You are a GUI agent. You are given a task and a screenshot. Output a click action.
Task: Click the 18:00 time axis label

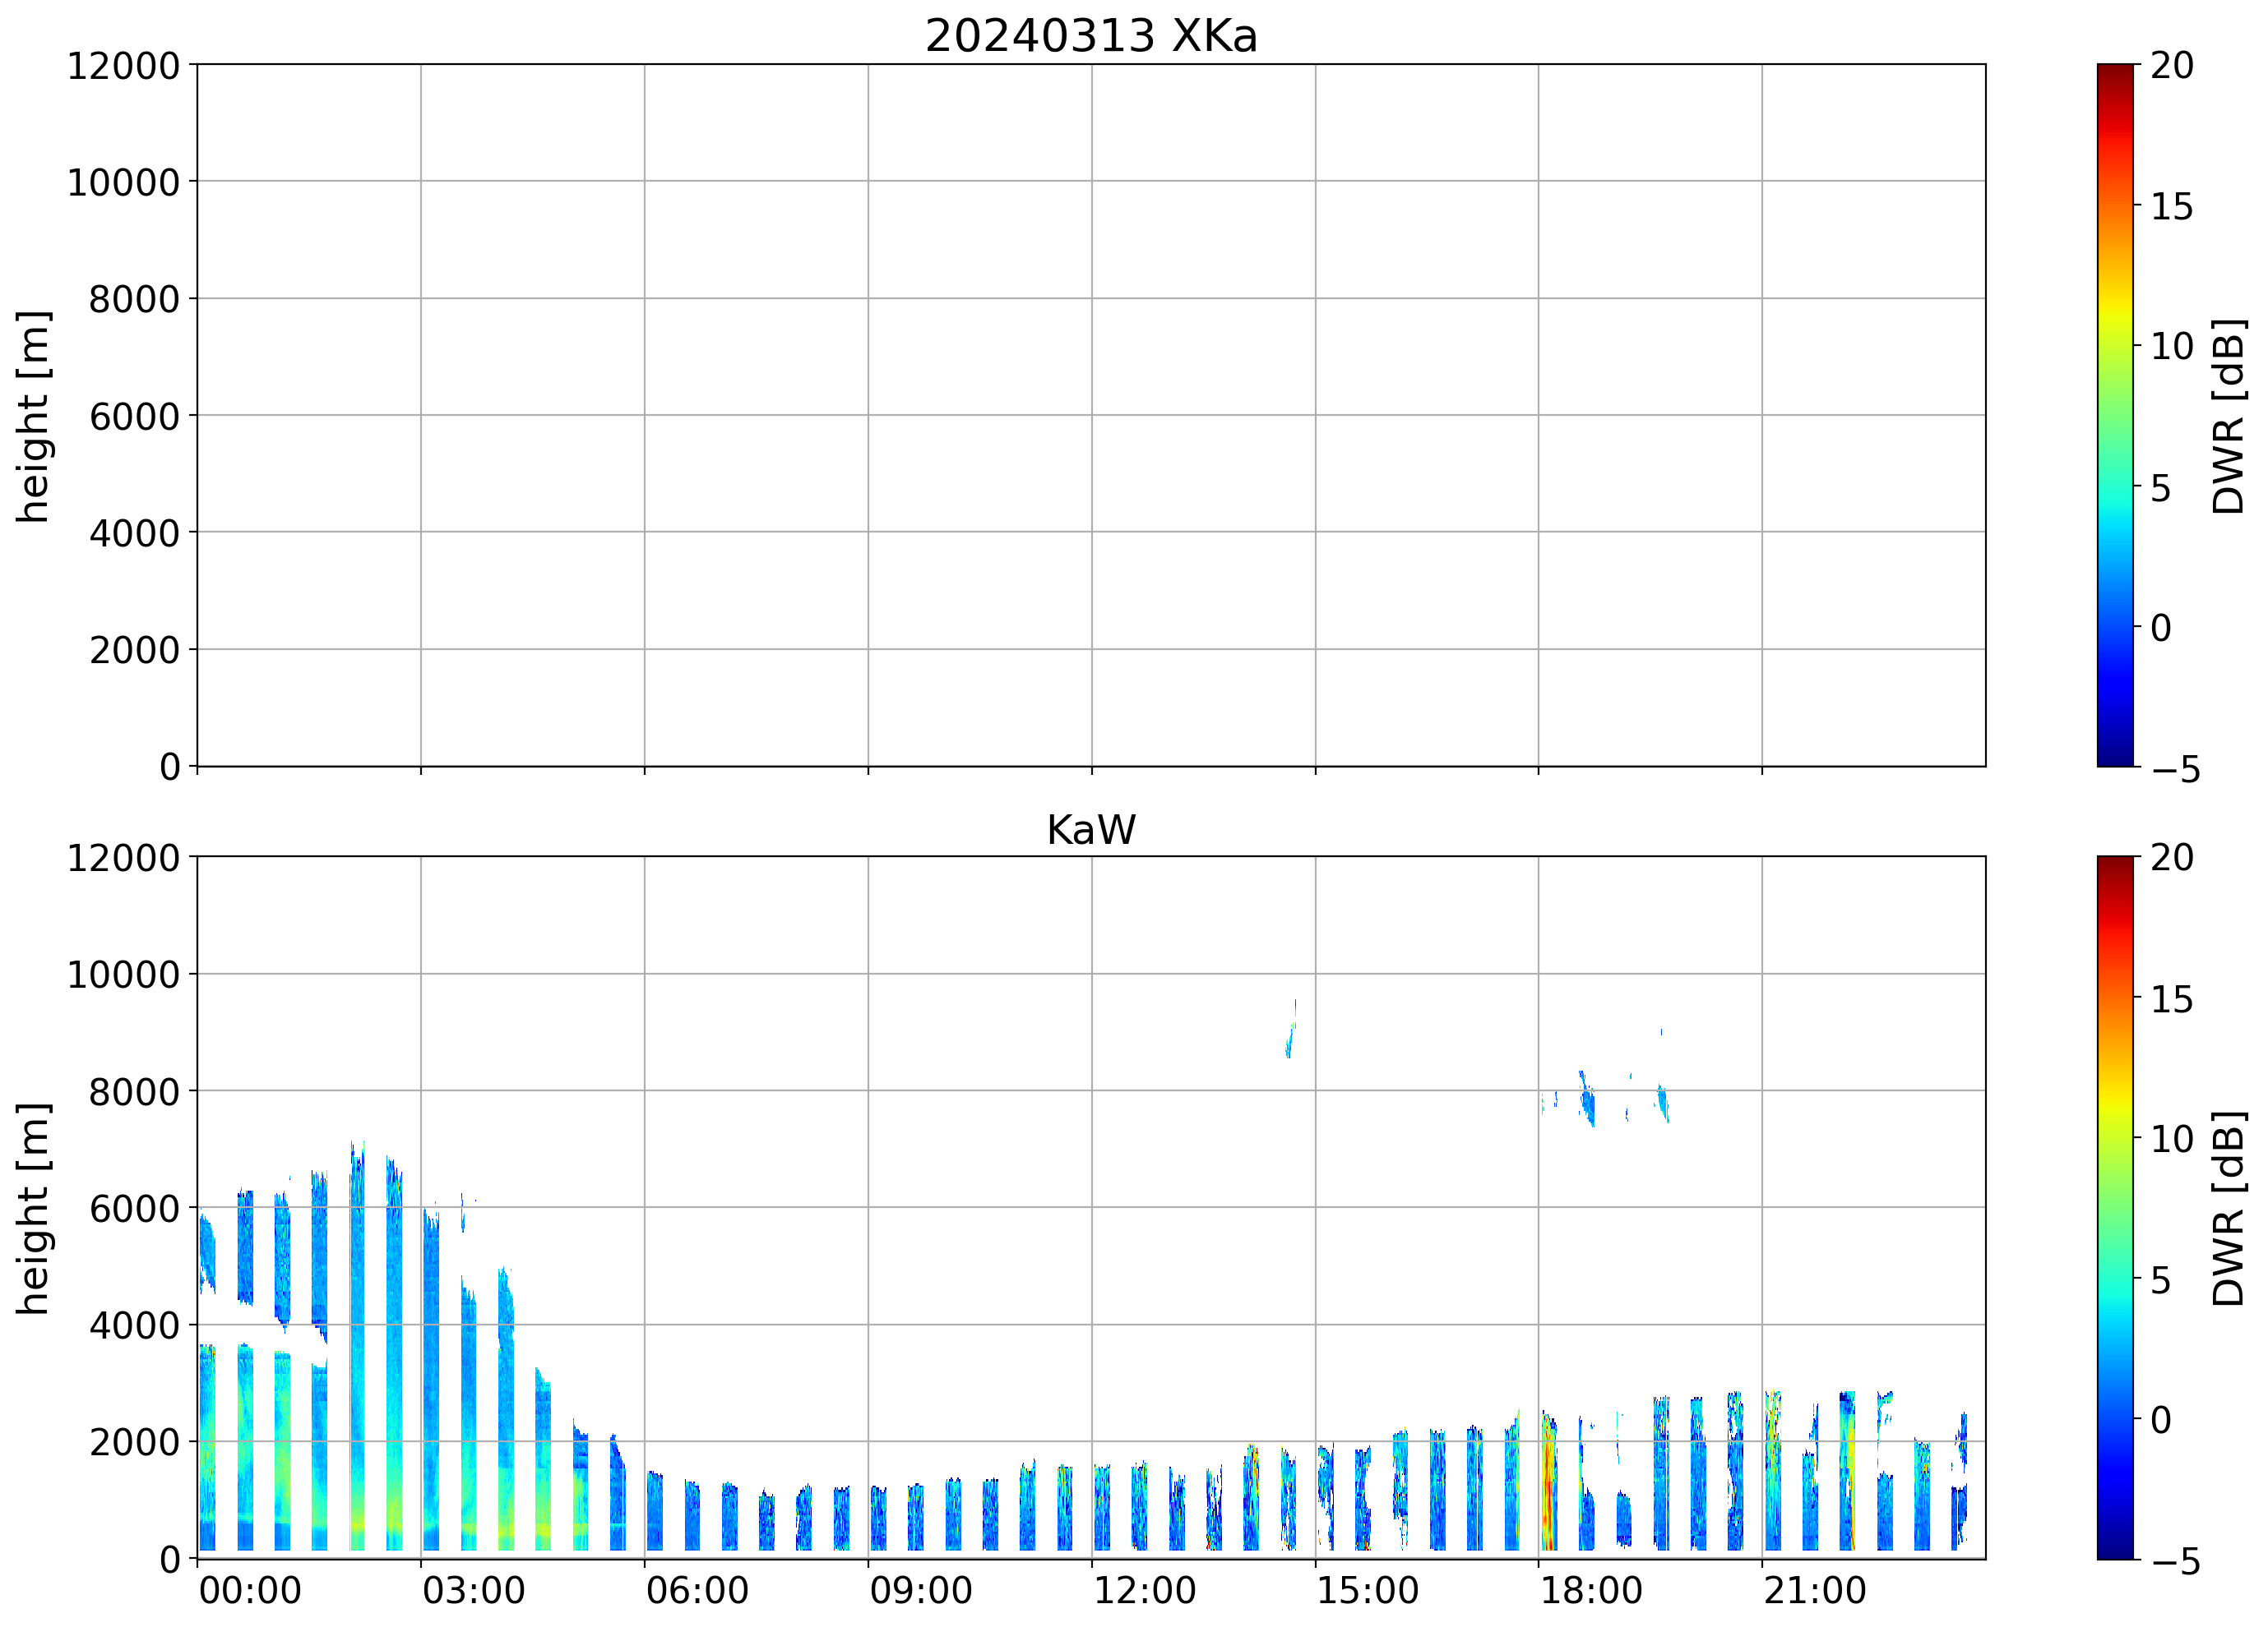1590,1591
